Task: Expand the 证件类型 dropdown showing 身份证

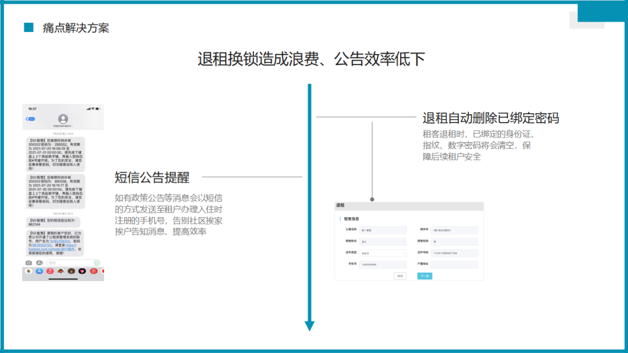Action: click(382, 254)
